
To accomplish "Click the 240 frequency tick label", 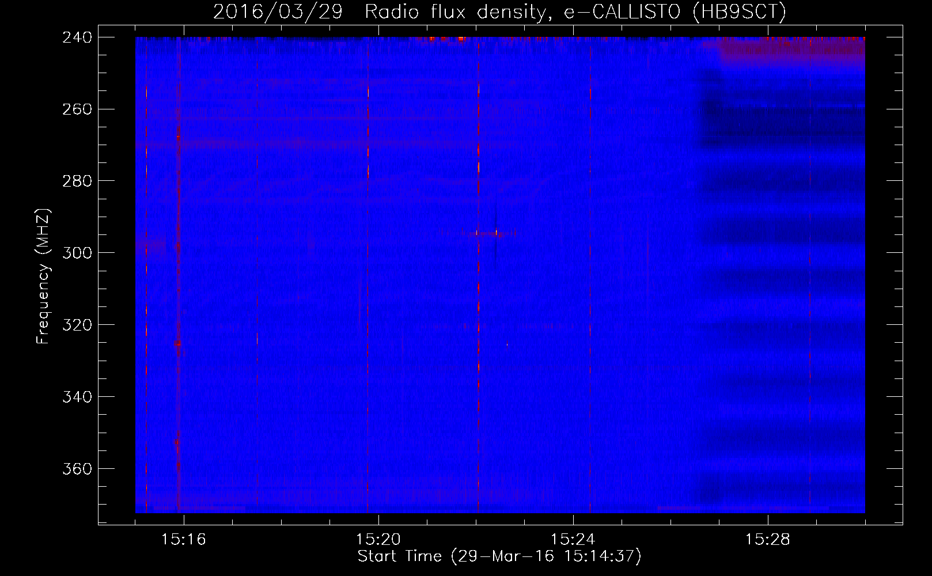I will point(77,37).
